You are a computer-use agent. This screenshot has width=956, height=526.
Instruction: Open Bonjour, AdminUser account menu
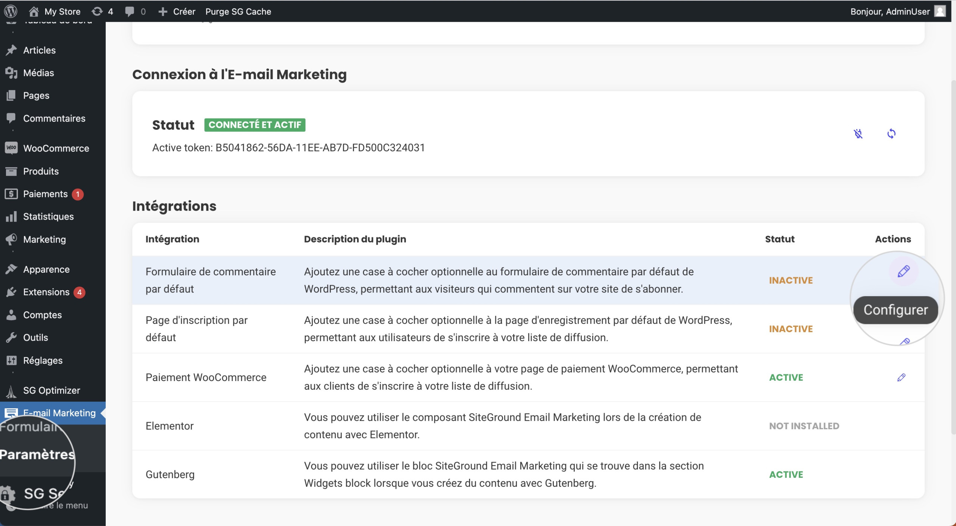point(898,11)
